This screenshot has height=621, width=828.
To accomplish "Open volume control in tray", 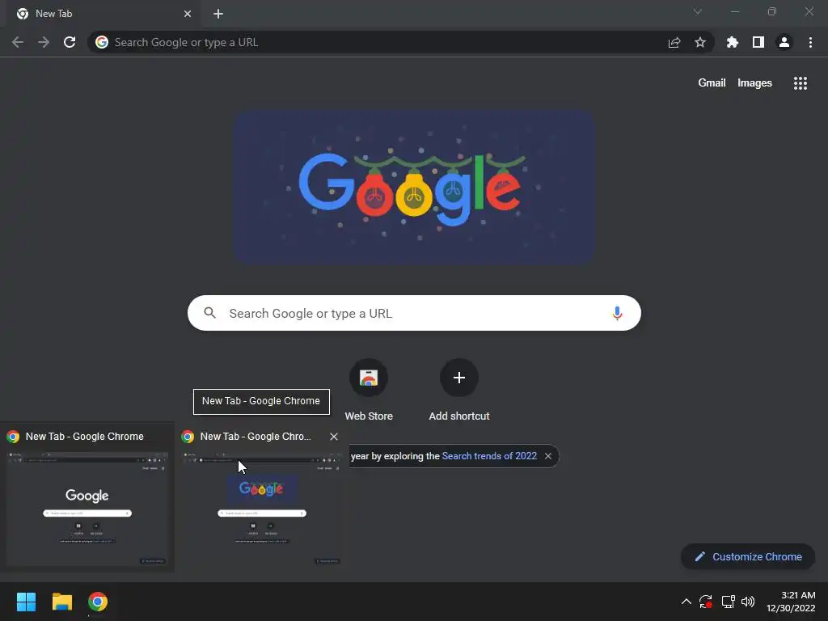I will click(x=748, y=602).
